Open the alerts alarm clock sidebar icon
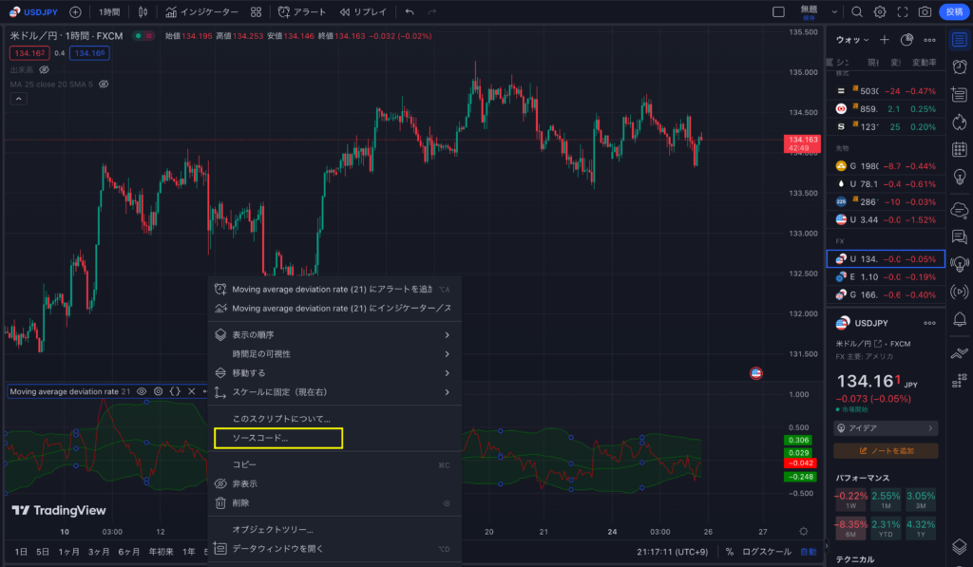Viewport: 973px width, 567px height. point(960,66)
